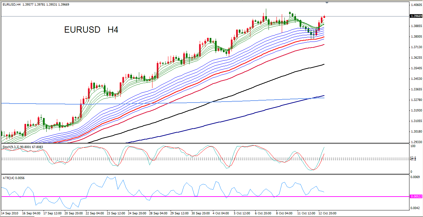The image size is (423, 217).
Task: Click the '4 Oct 04:00' time label
Action: coord(221,213)
